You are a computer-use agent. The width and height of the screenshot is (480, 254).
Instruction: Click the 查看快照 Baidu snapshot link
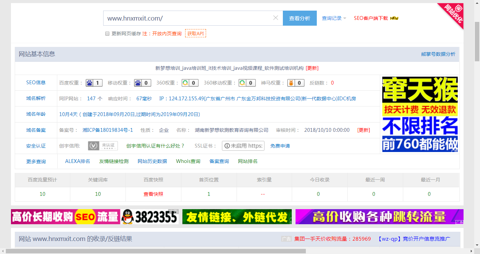153,194
